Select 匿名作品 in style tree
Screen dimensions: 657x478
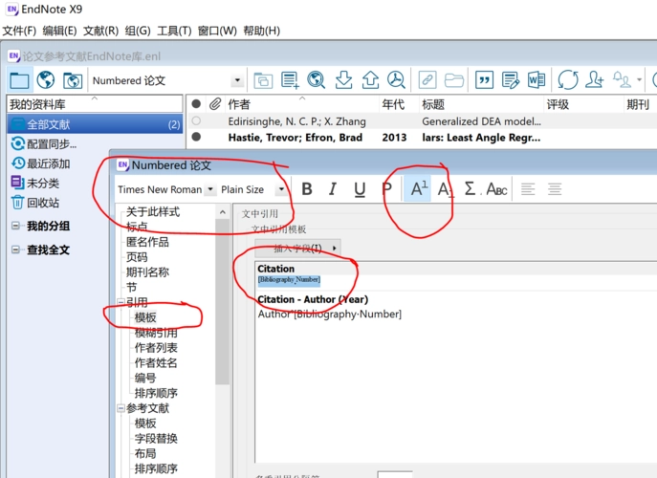[x=147, y=242]
